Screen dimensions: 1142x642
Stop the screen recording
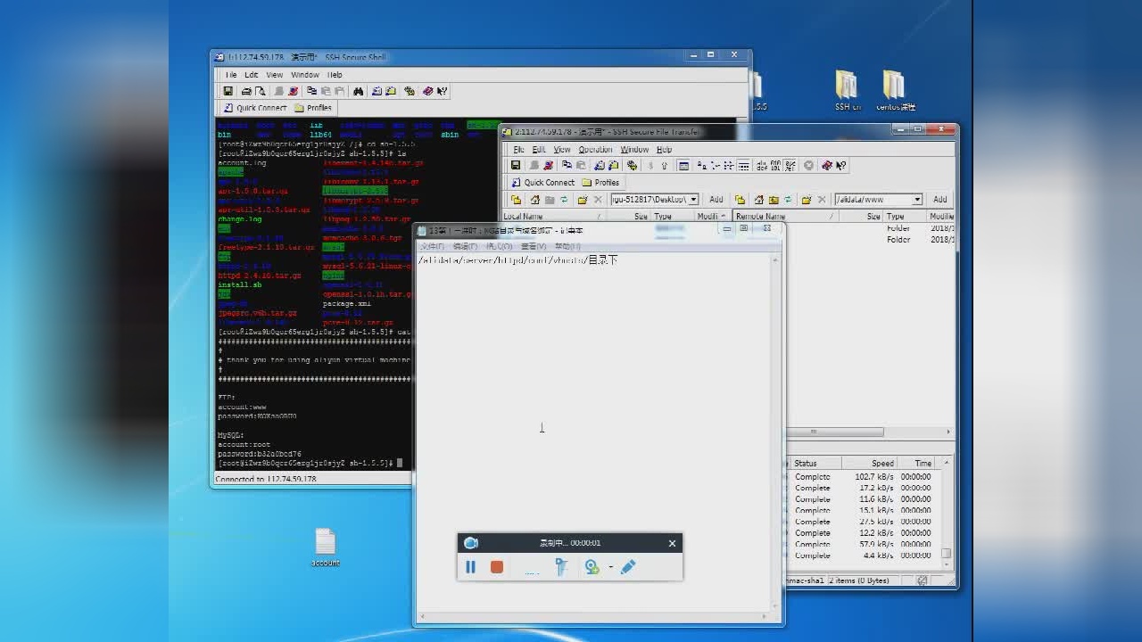click(x=497, y=567)
